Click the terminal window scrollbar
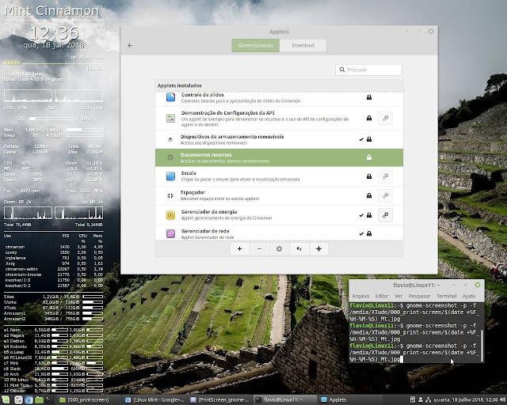Image resolution: width=507 pixels, height=405 pixels. pyautogui.click(x=482, y=346)
